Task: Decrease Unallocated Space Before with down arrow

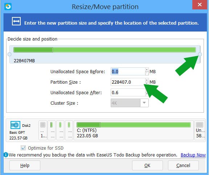Action: (147, 73)
